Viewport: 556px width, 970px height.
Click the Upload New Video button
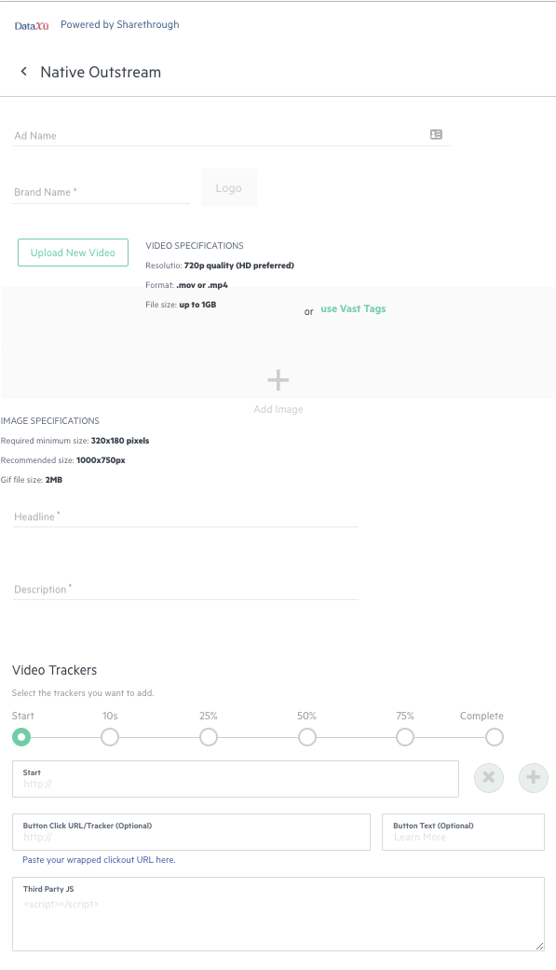(x=73, y=253)
